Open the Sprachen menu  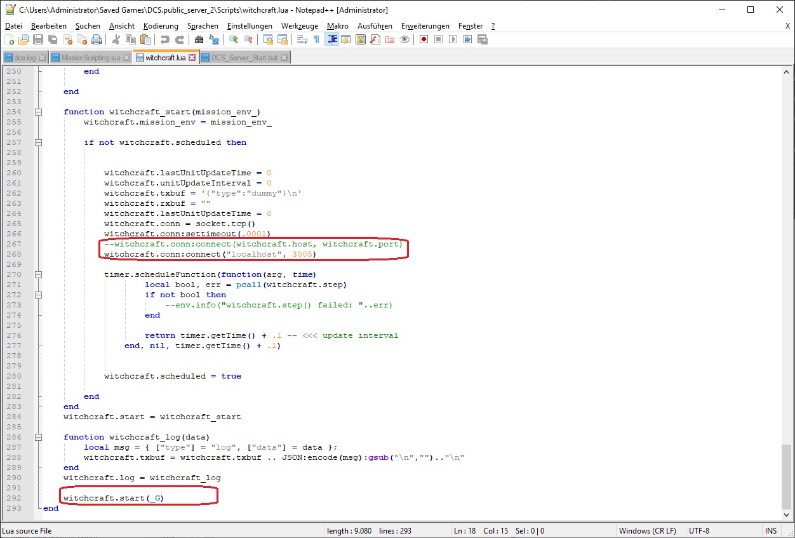[x=203, y=26]
